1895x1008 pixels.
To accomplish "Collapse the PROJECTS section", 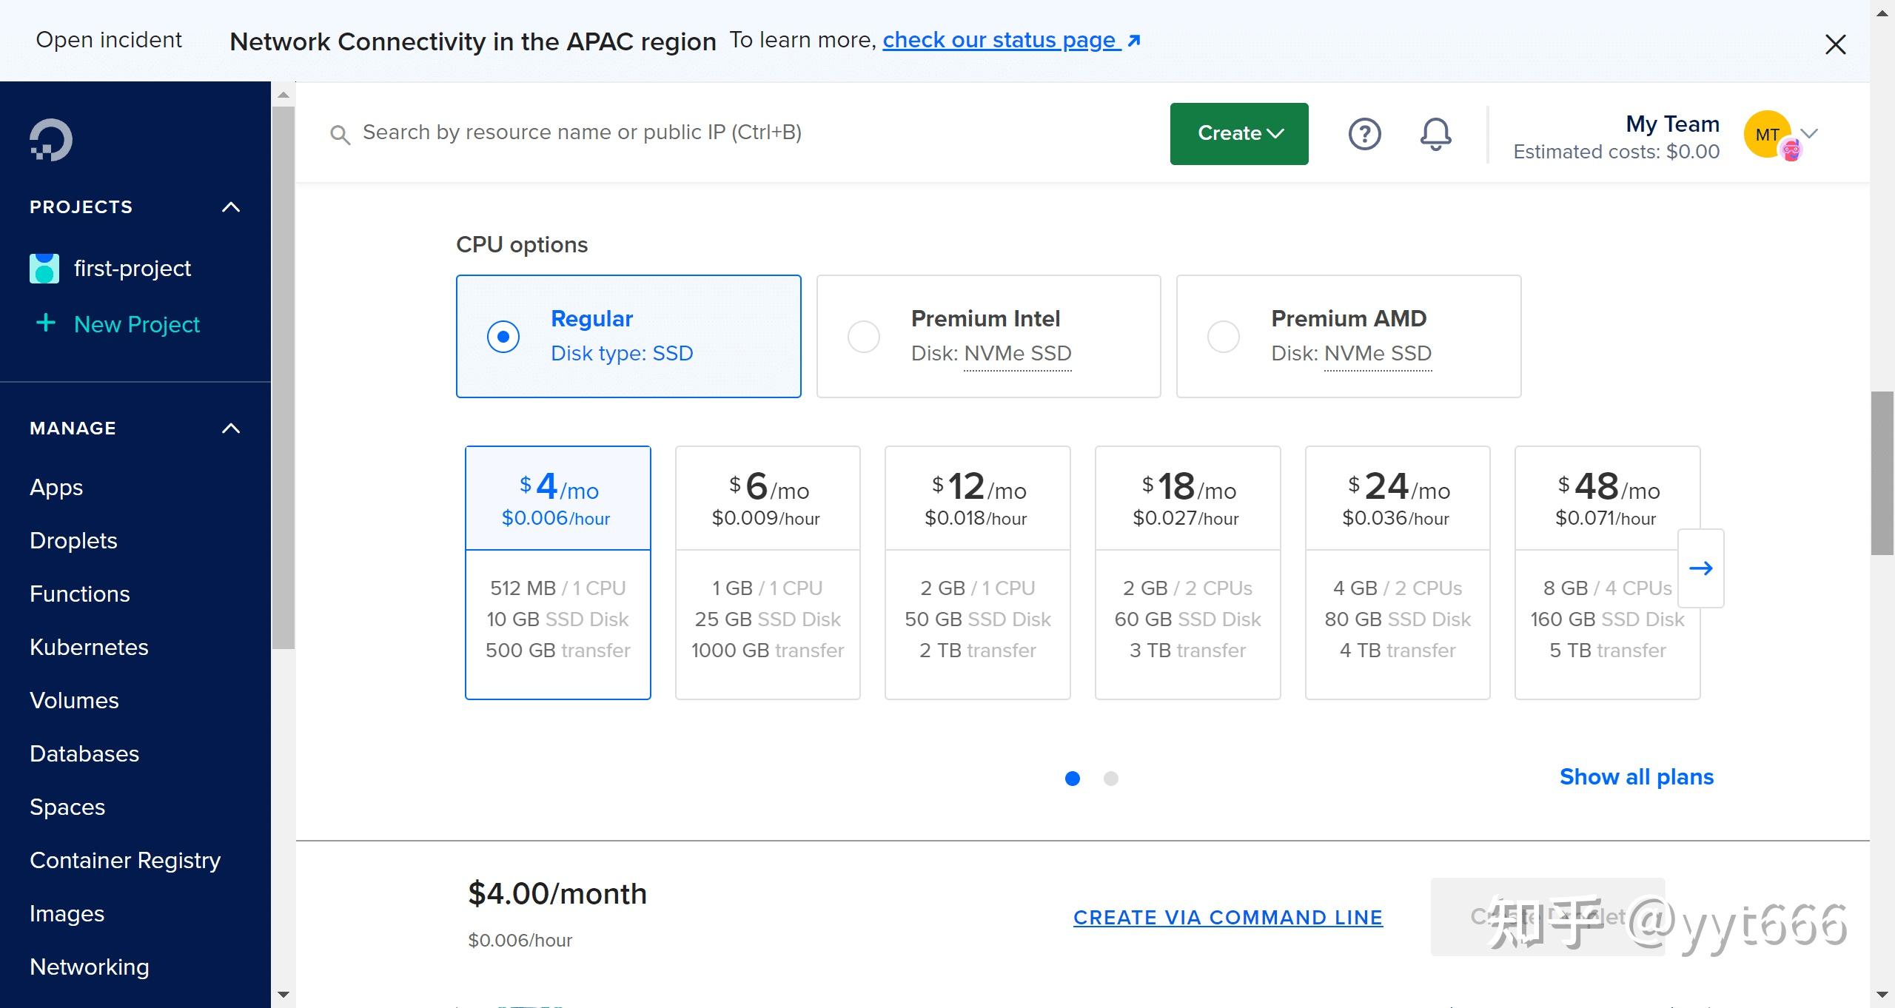I will click(x=230, y=206).
